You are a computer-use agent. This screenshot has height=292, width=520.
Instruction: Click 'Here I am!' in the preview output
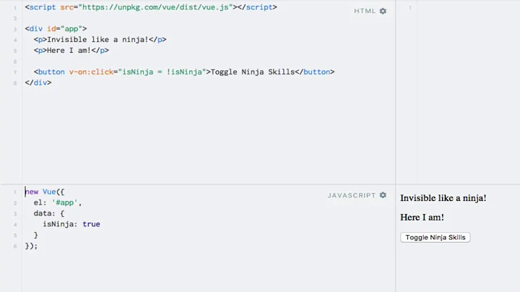422,218
